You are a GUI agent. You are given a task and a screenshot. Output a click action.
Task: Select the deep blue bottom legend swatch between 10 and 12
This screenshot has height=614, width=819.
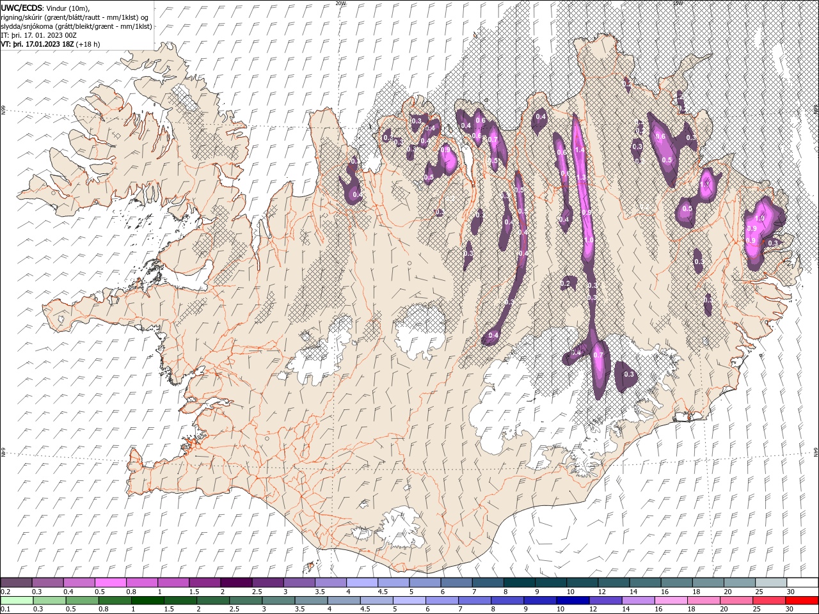click(x=572, y=601)
